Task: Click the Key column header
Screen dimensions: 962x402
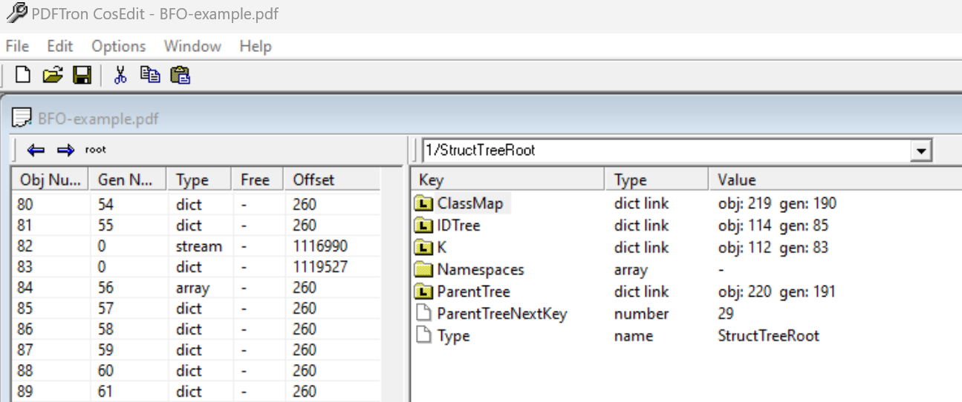Action: [x=507, y=179]
